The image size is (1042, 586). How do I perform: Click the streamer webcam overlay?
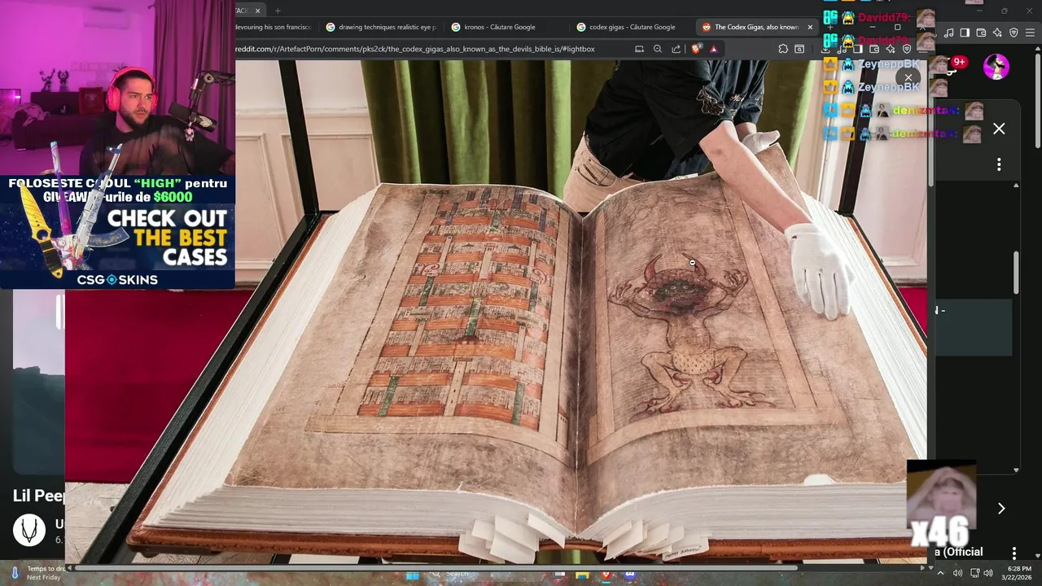pos(117,88)
